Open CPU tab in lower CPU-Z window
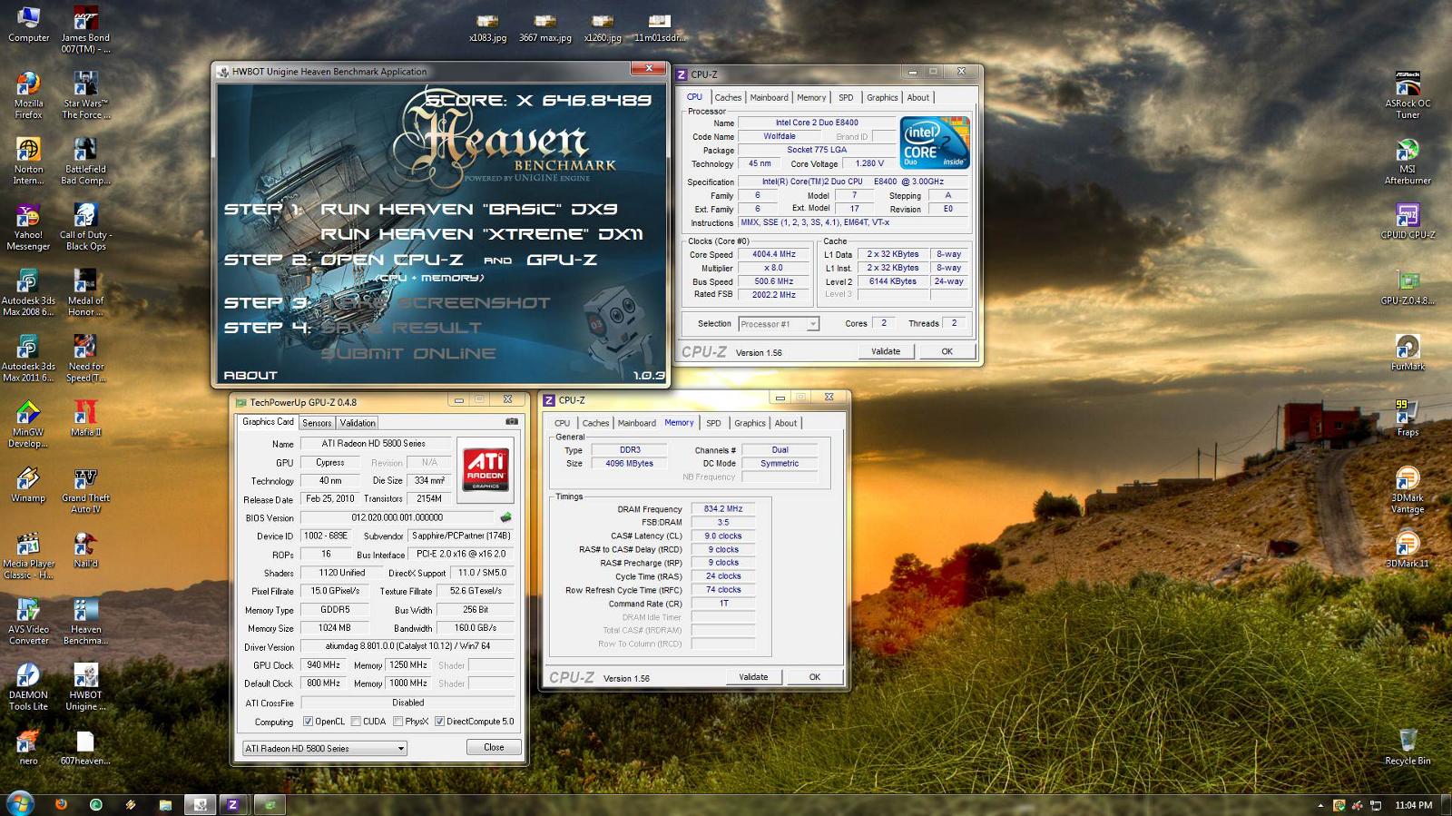Screen dimensions: 1452x816 tap(563, 423)
